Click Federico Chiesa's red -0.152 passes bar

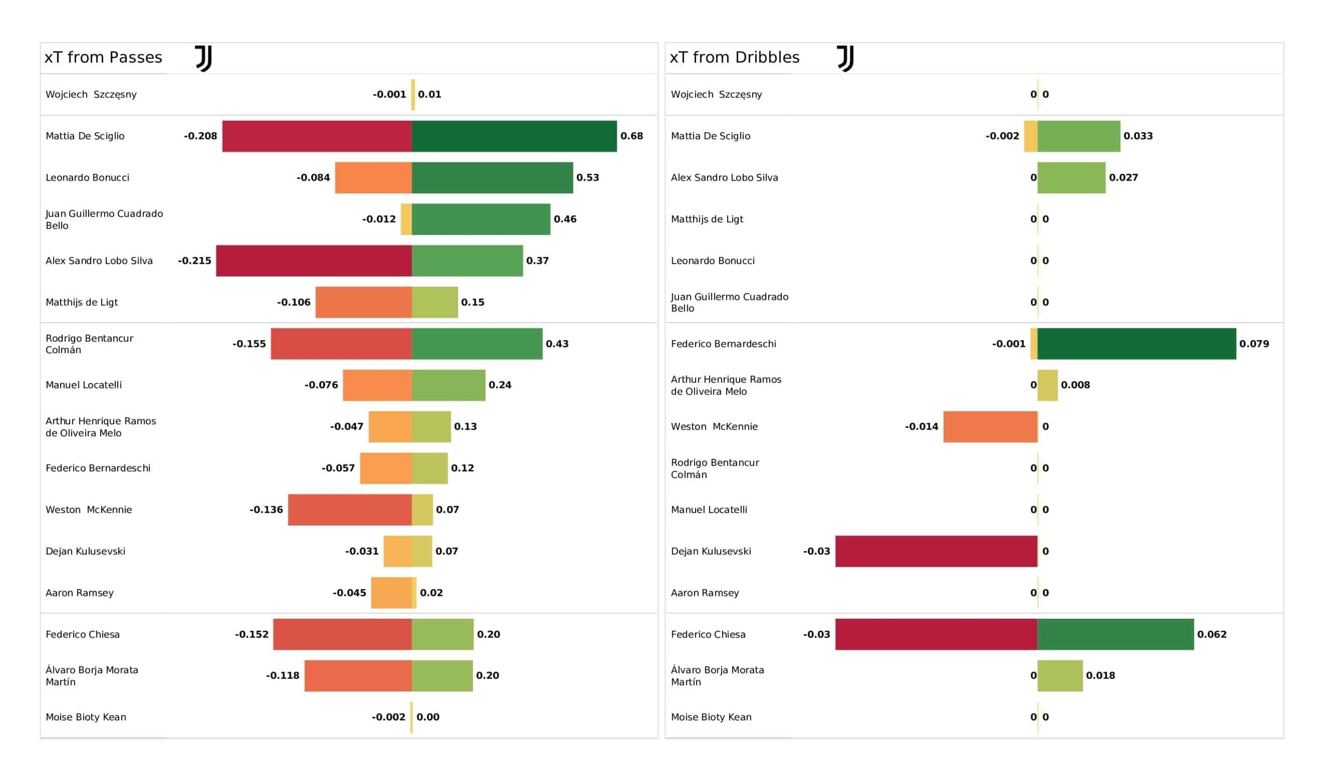coord(342,635)
